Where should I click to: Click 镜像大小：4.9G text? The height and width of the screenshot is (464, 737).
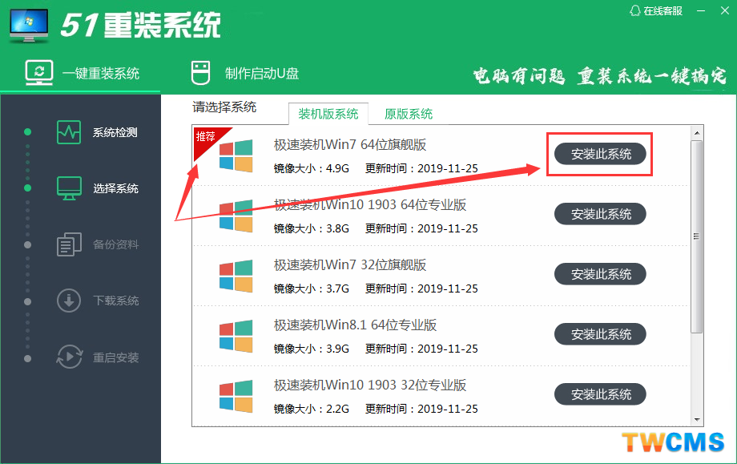311,168
